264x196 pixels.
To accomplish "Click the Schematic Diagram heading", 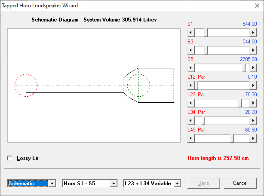I will click(55, 20).
